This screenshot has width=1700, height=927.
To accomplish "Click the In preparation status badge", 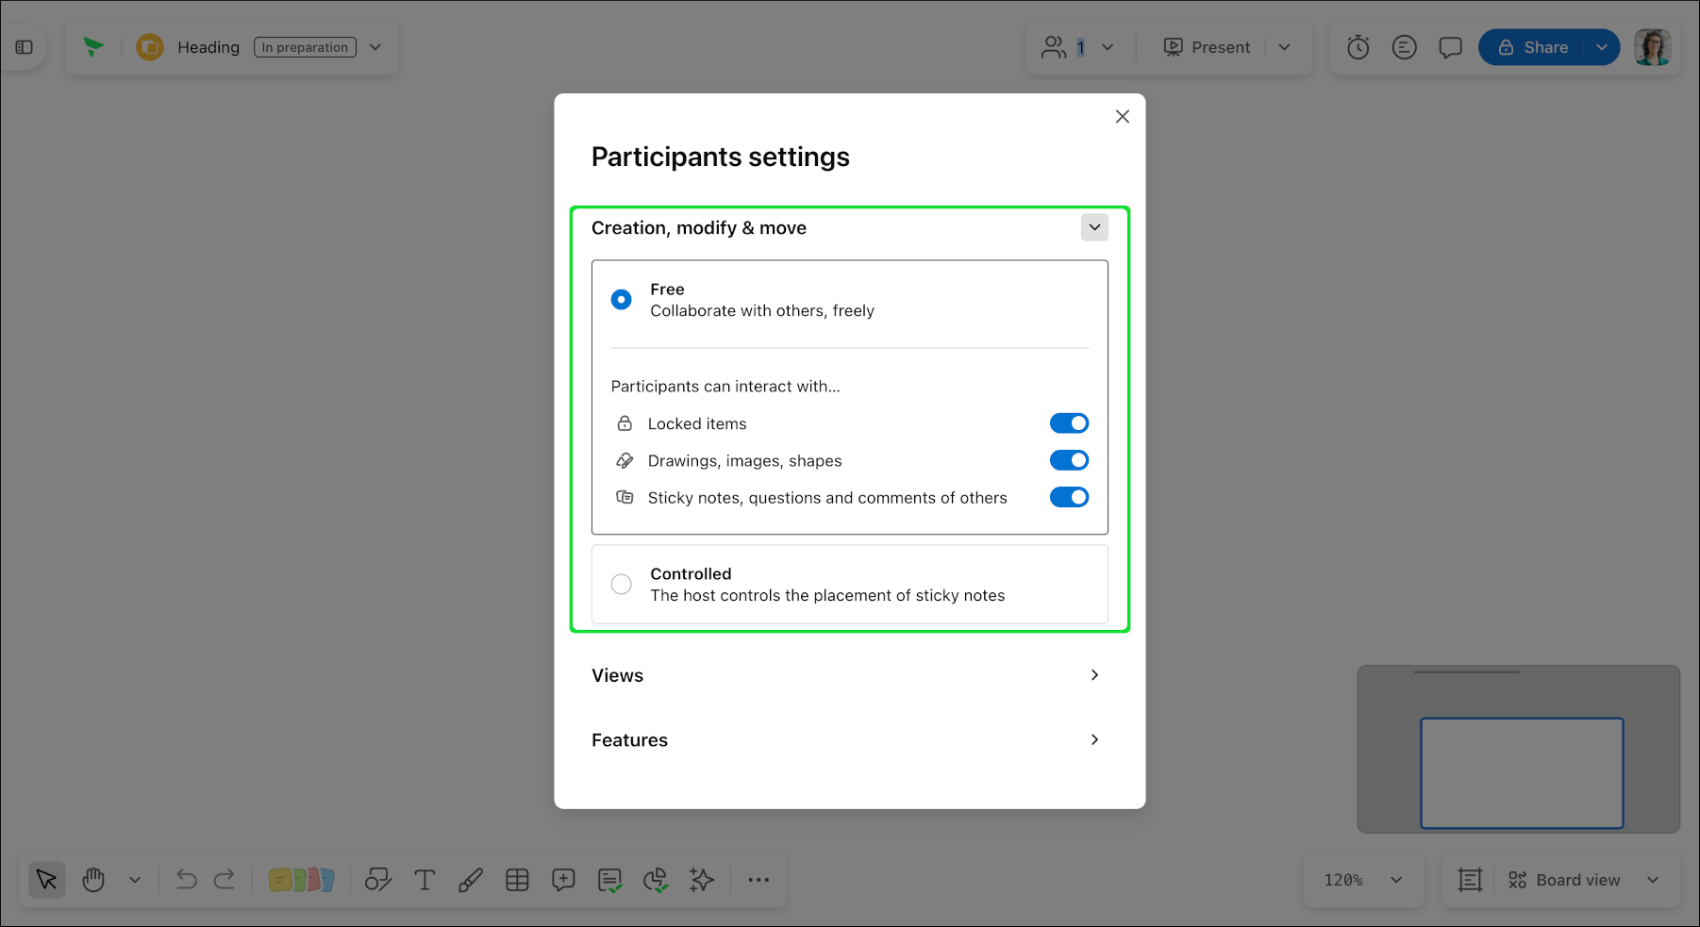I will click(x=305, y=47).
